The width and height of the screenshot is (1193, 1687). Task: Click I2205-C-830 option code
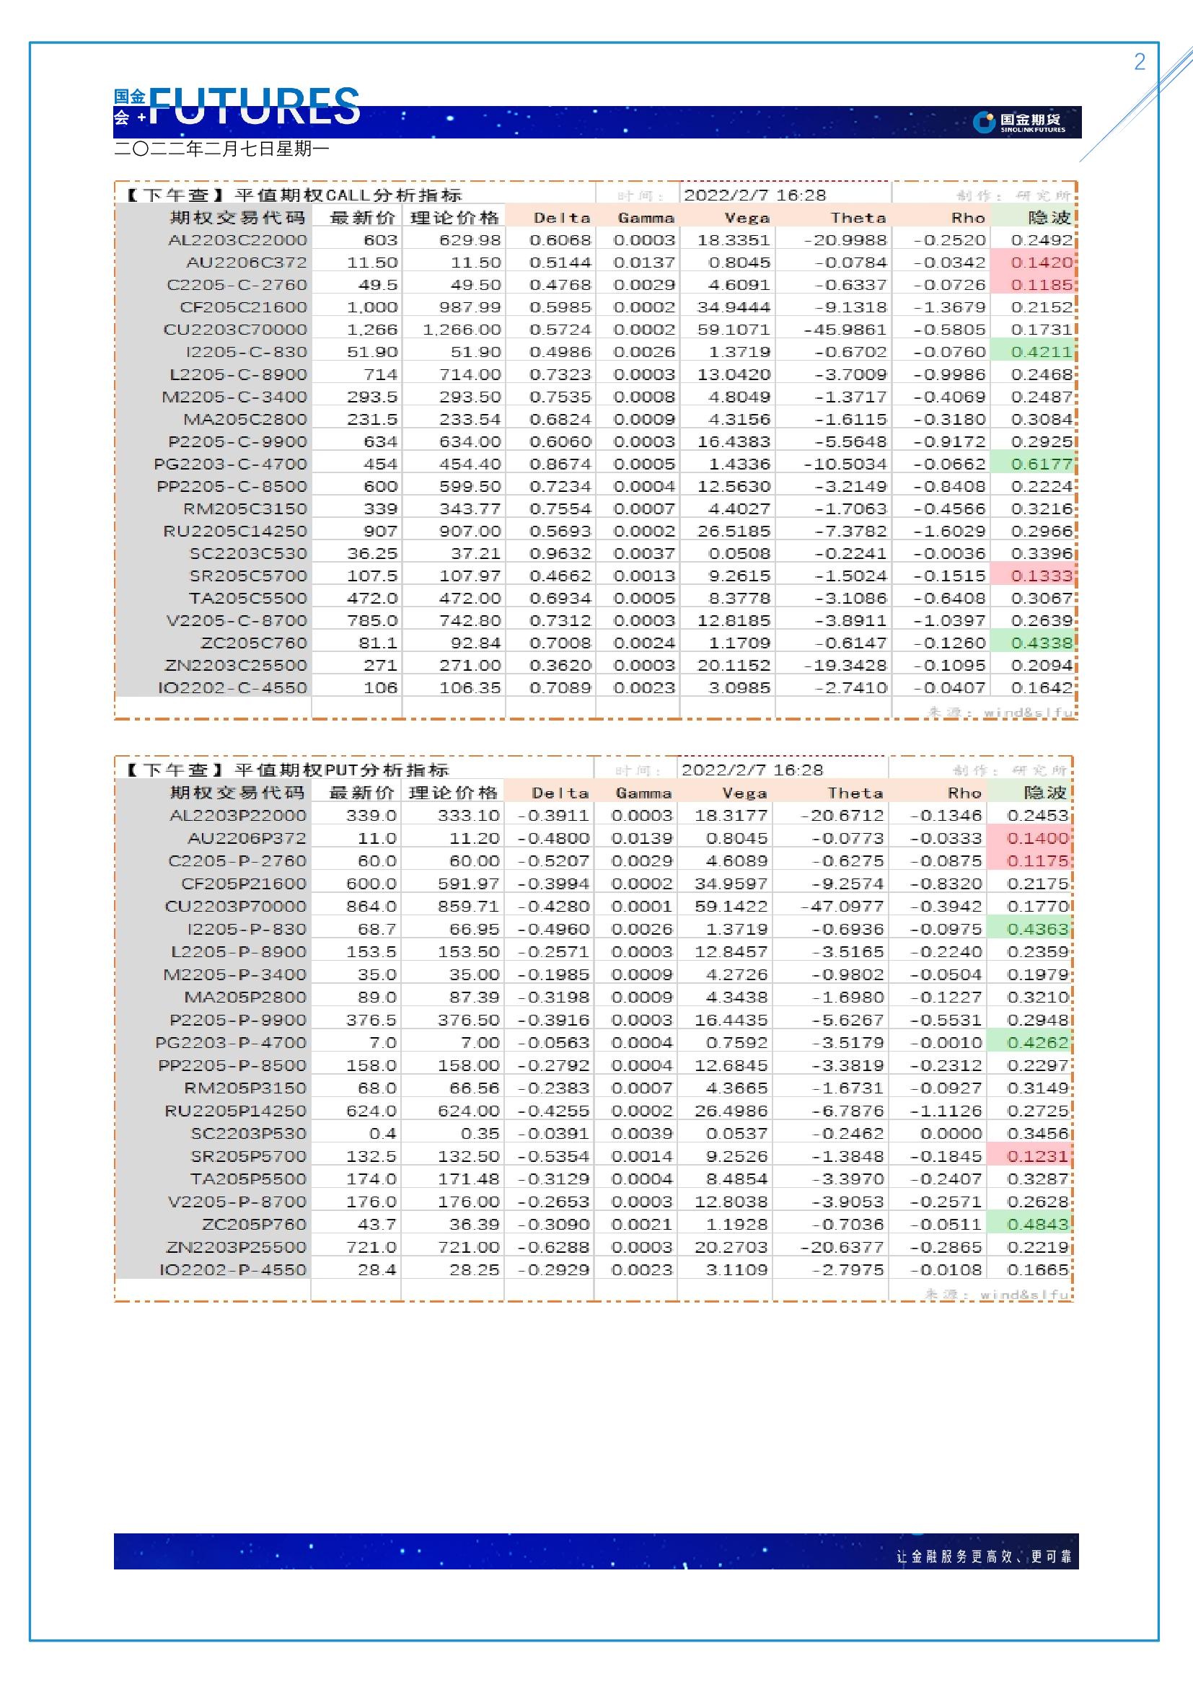pyautogui.click(x=246, y=352)
